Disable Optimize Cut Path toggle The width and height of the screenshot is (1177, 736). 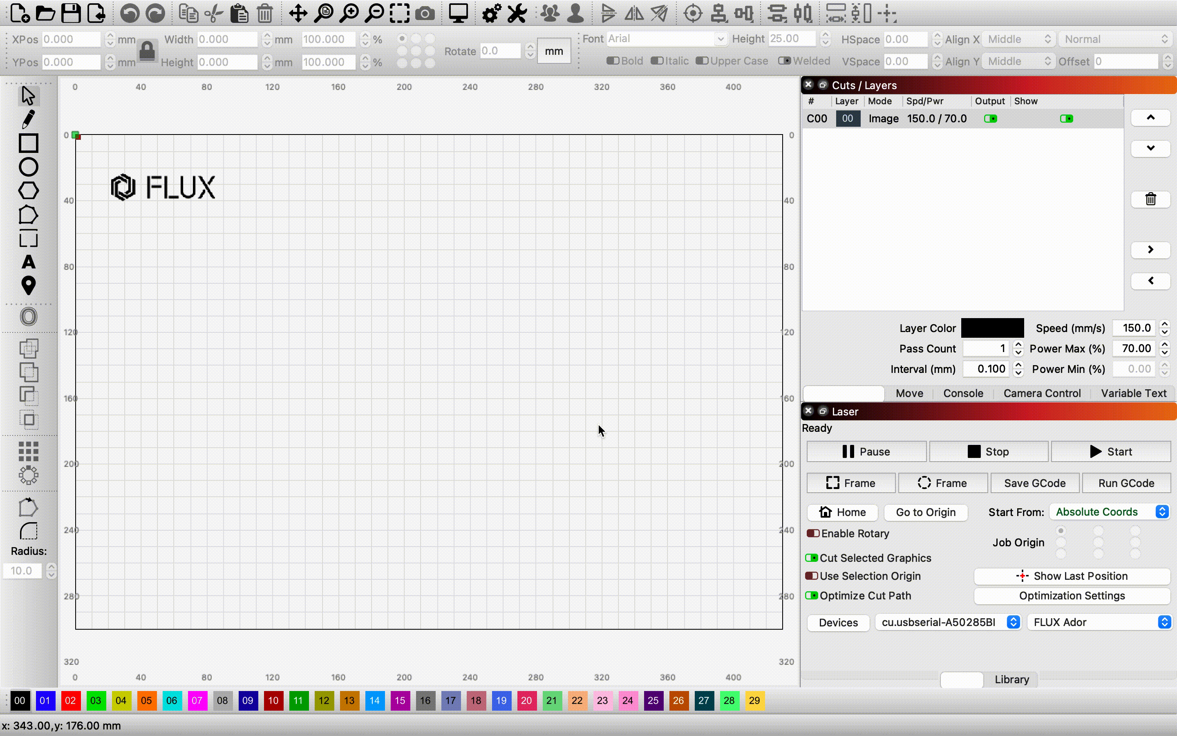[x=811, y=596]
